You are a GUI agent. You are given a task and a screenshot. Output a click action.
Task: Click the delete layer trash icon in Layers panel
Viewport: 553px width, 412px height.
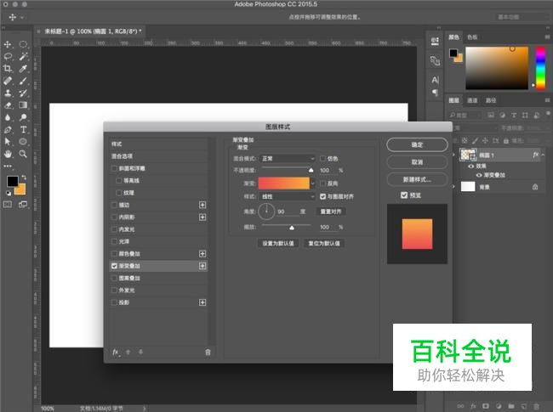coord(536,406)
